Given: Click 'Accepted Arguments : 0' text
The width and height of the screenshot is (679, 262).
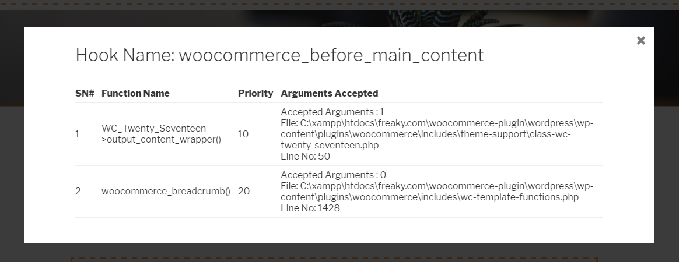Looking at the screenshot, I should point(334,175).
